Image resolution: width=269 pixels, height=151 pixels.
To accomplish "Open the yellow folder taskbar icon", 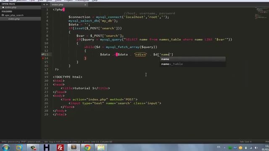I will 101,148.
